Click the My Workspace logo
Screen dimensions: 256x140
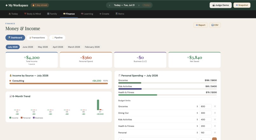tap(17, 5)
